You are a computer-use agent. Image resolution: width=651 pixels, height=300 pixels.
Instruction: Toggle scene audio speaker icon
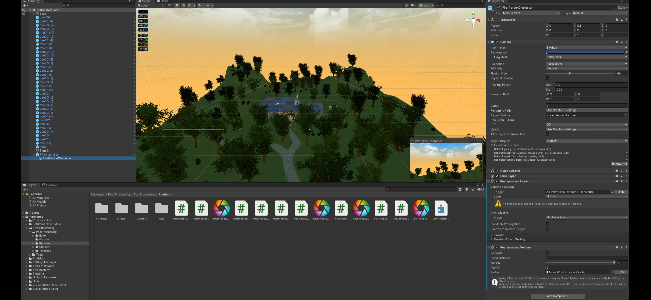[x=183, y=5]
